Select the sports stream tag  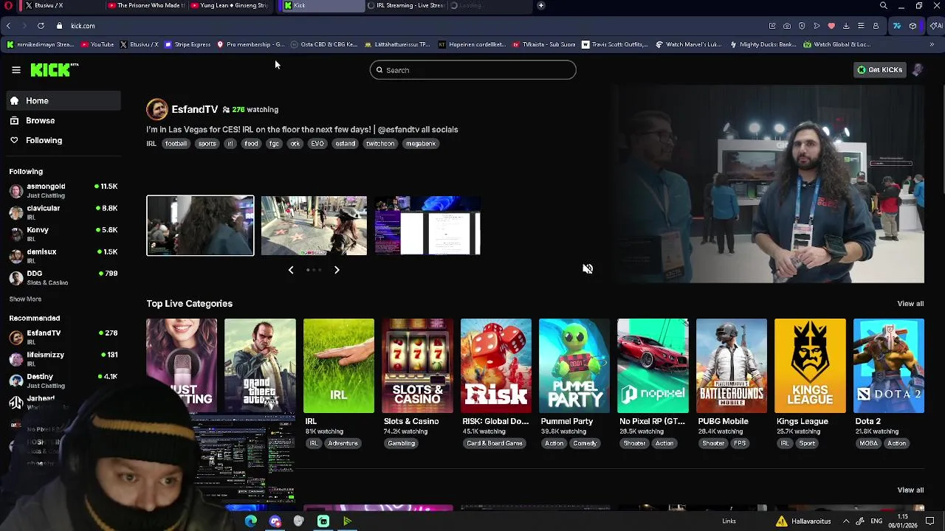tap(207, 144)
